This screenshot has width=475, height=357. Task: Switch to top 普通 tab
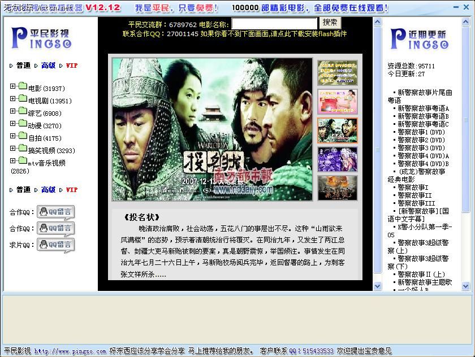click(23, 66)
